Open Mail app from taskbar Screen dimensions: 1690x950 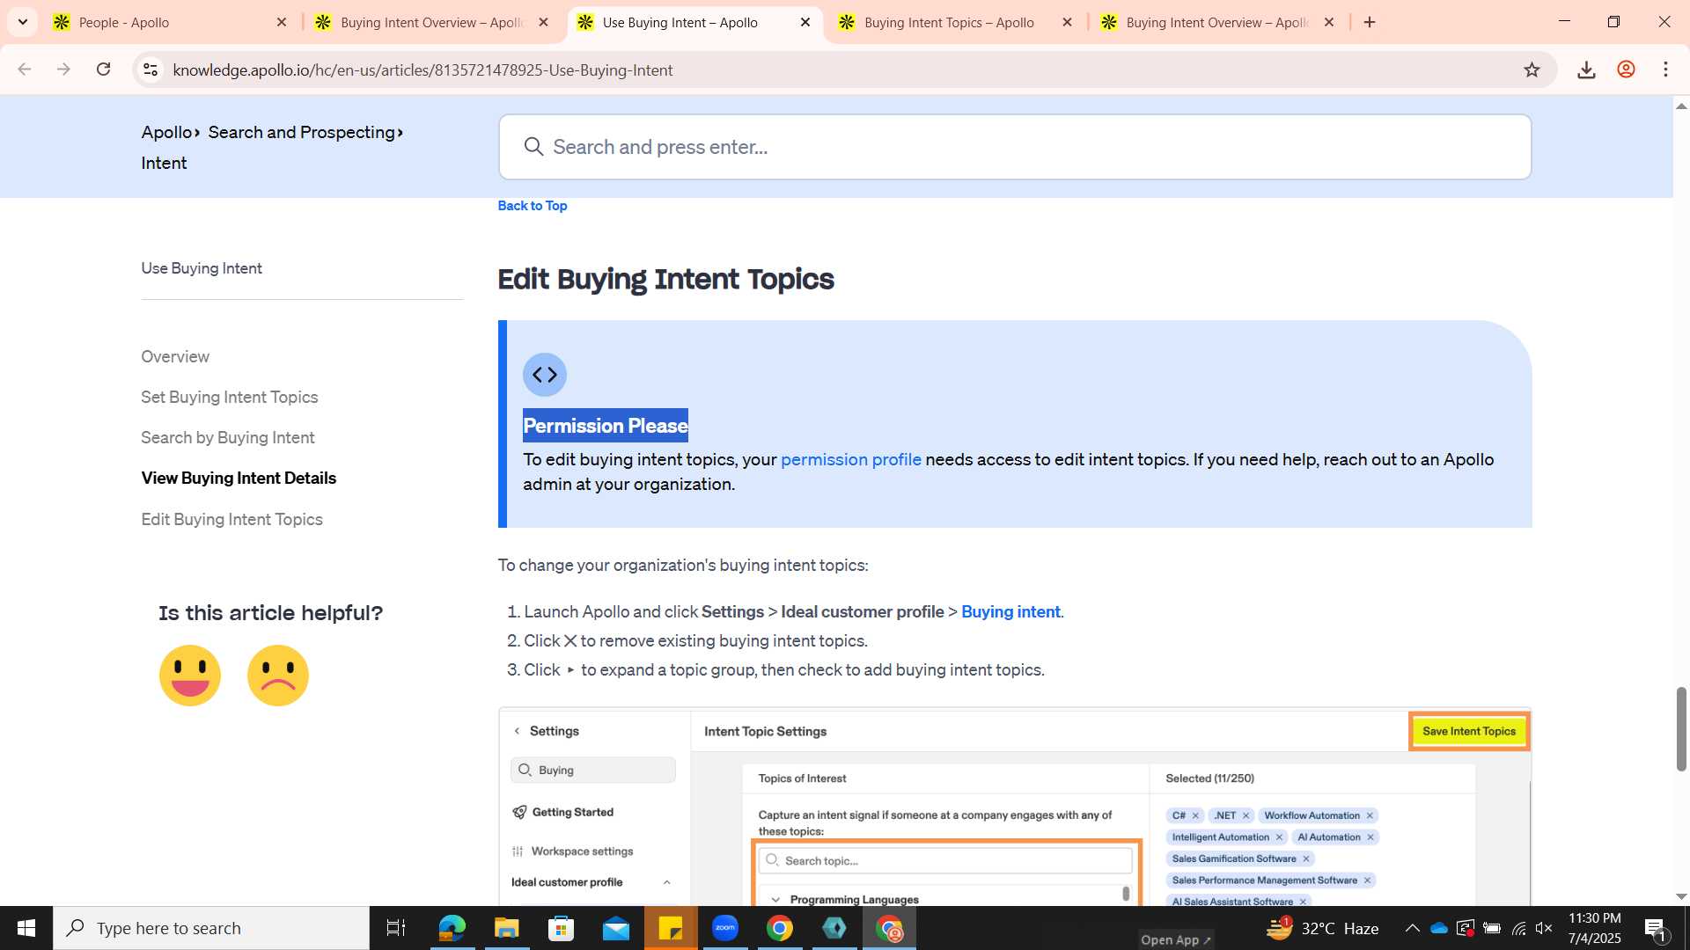[x=615, y=928]
